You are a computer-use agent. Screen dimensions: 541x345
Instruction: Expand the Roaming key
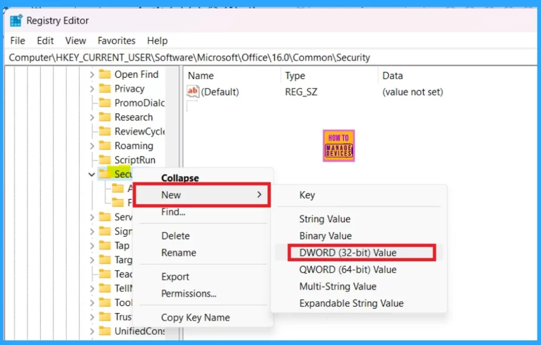pyautogui.click(x=92, y=146)
